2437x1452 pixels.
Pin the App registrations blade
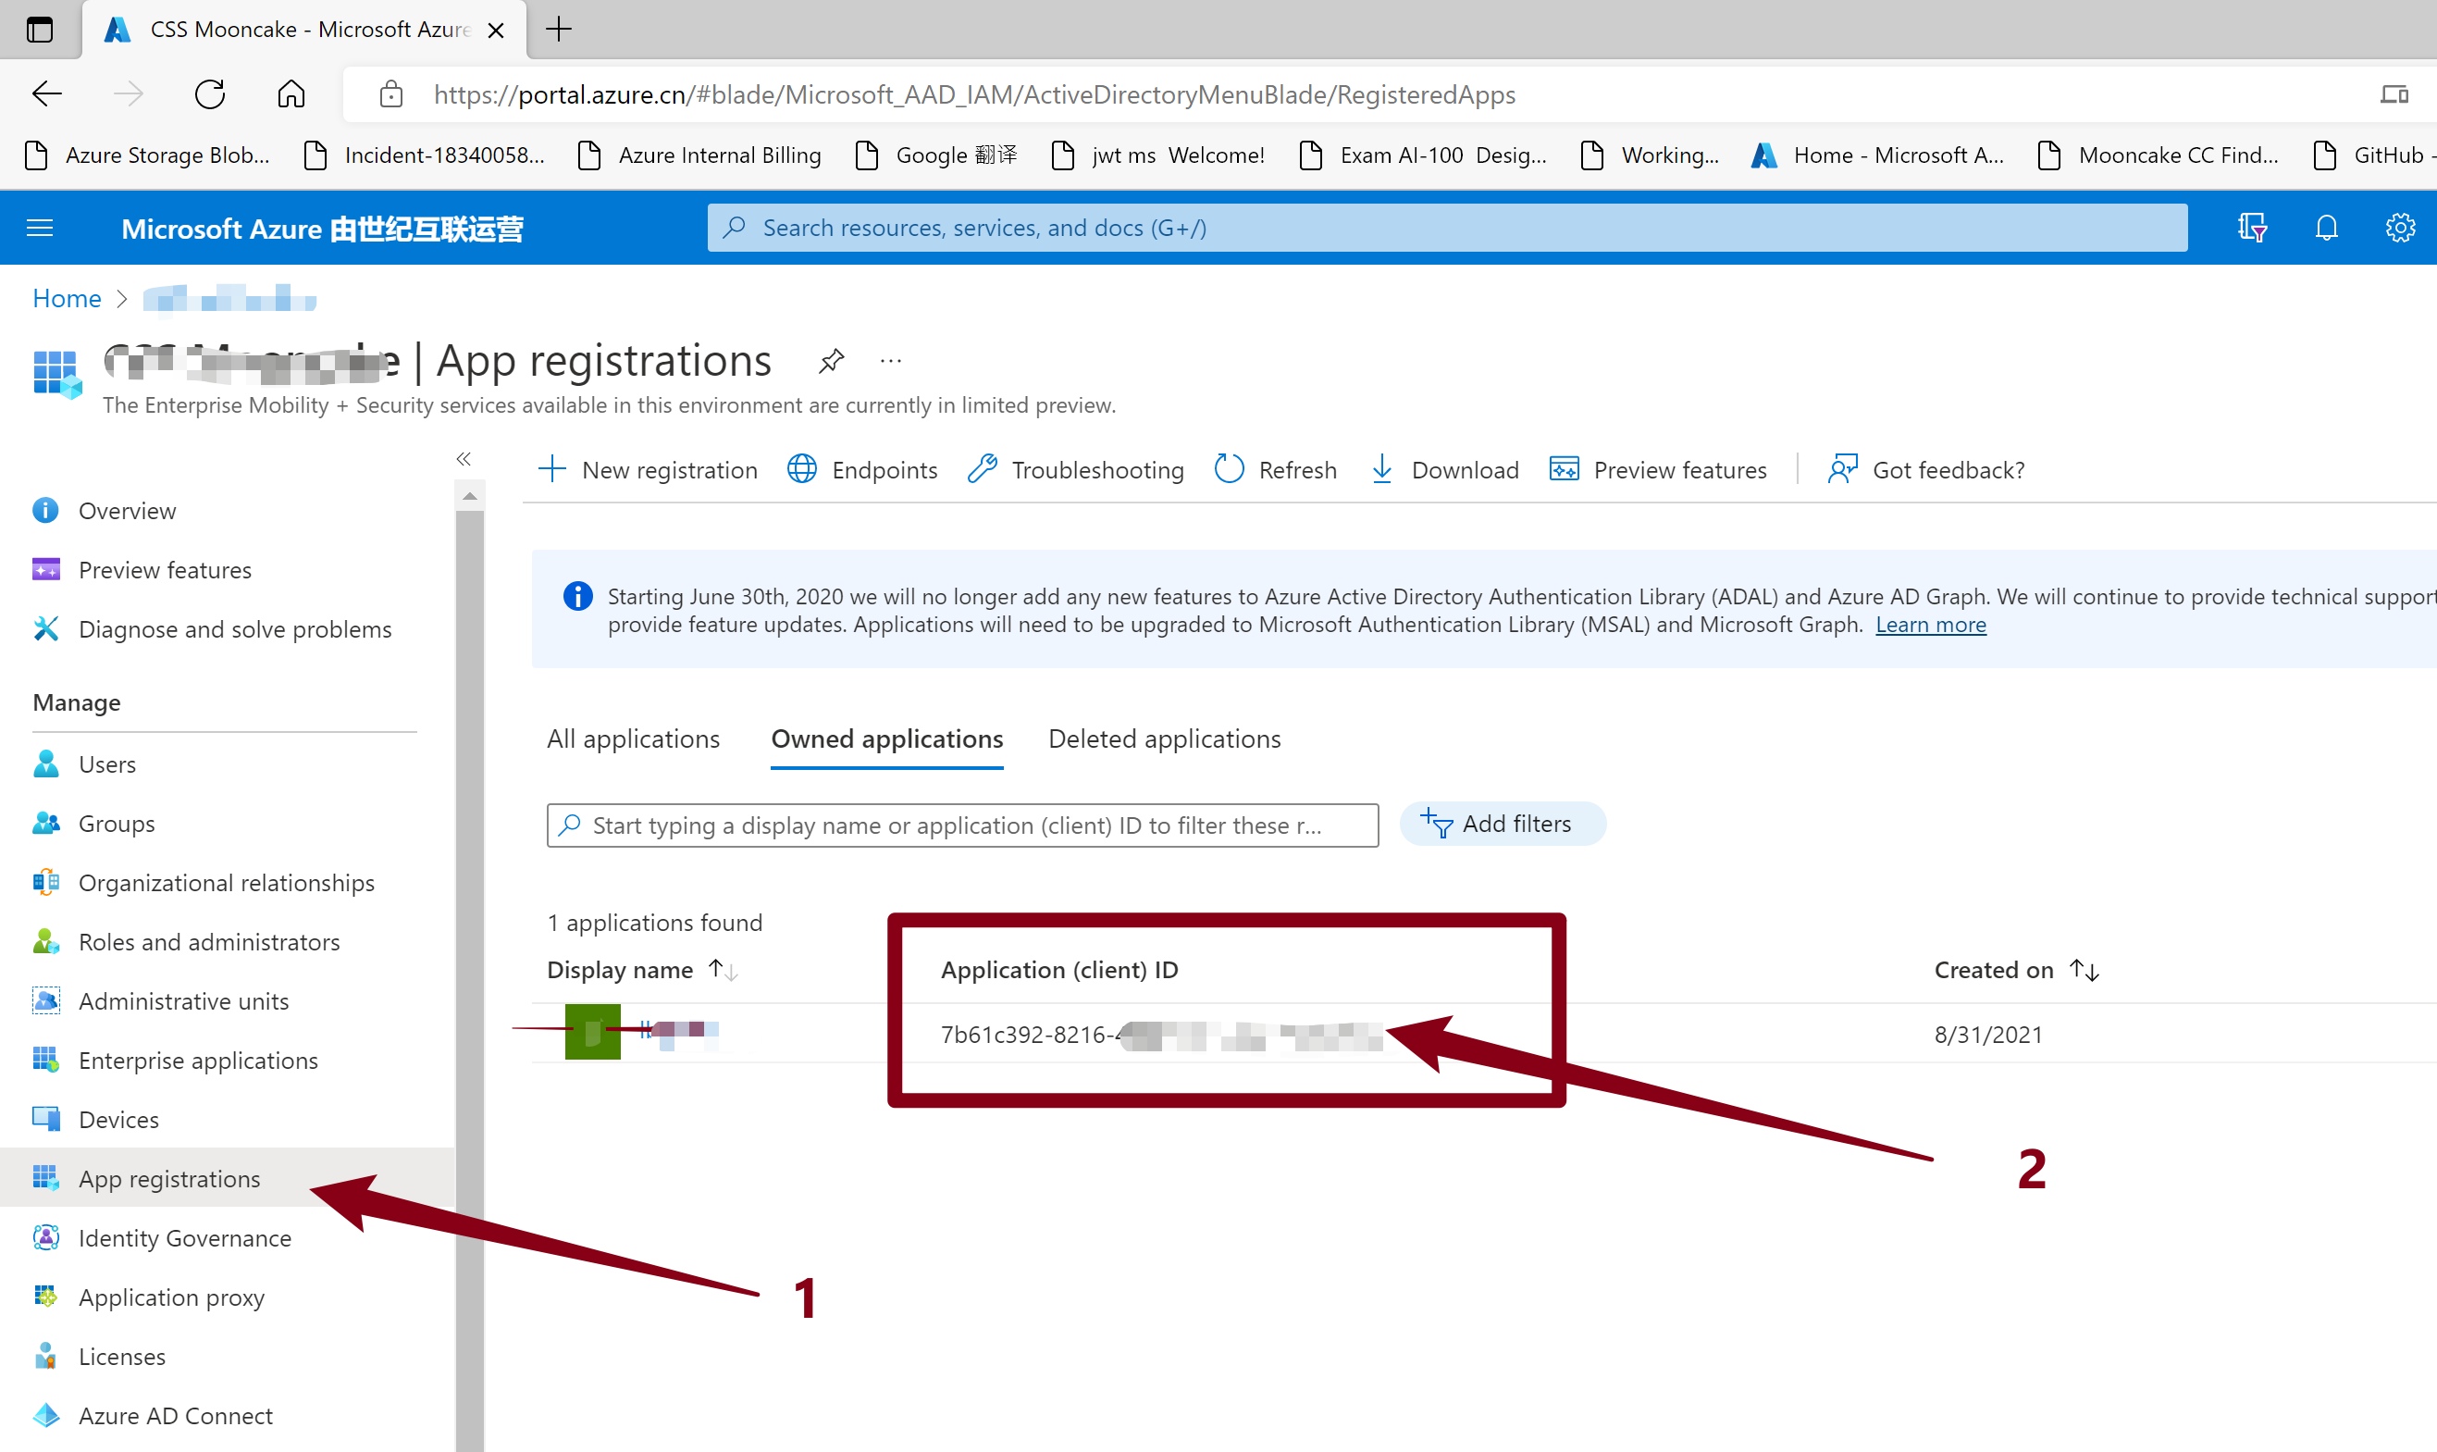830,361
